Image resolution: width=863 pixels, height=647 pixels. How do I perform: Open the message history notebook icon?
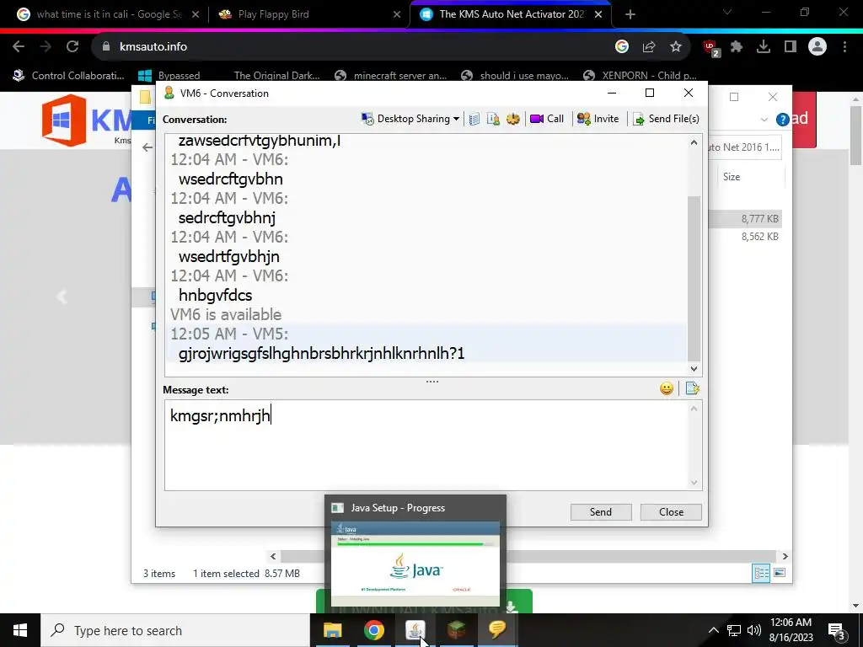point(474,119)
